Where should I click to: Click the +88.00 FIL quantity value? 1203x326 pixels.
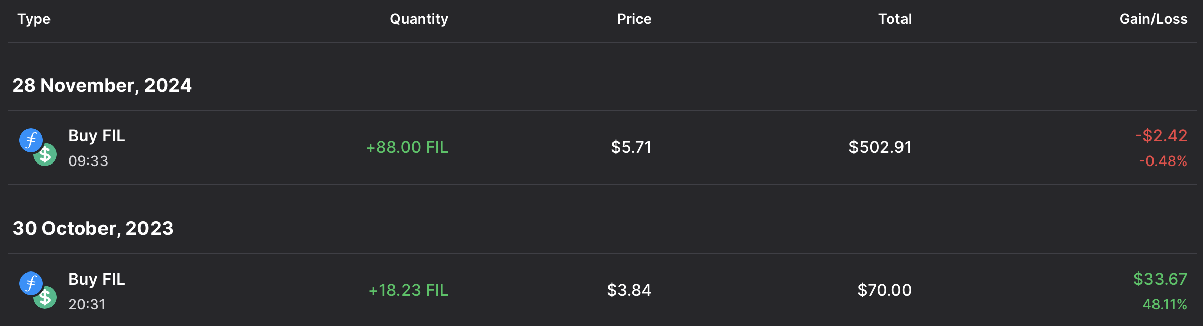coord(407,147)
